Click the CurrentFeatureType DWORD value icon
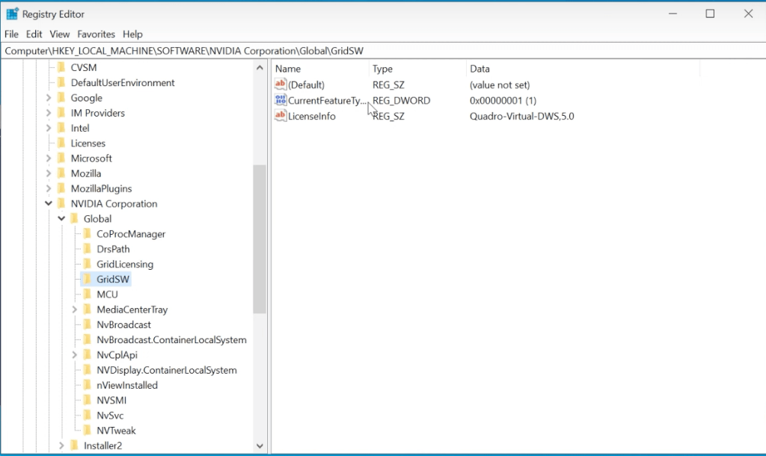766x456 pixels. (x=281, y=100)
